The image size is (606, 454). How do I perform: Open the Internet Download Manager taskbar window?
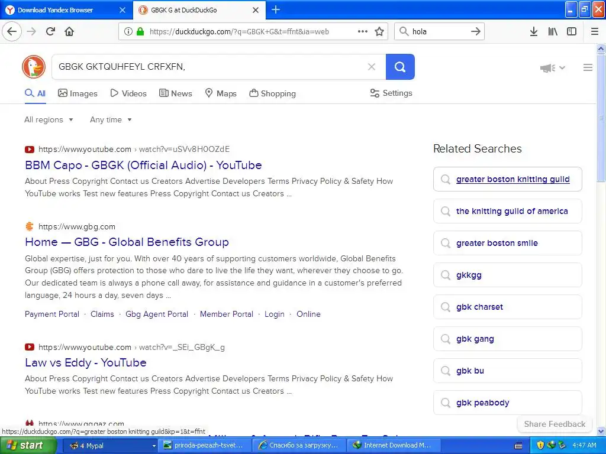click(x=394, y=446)
